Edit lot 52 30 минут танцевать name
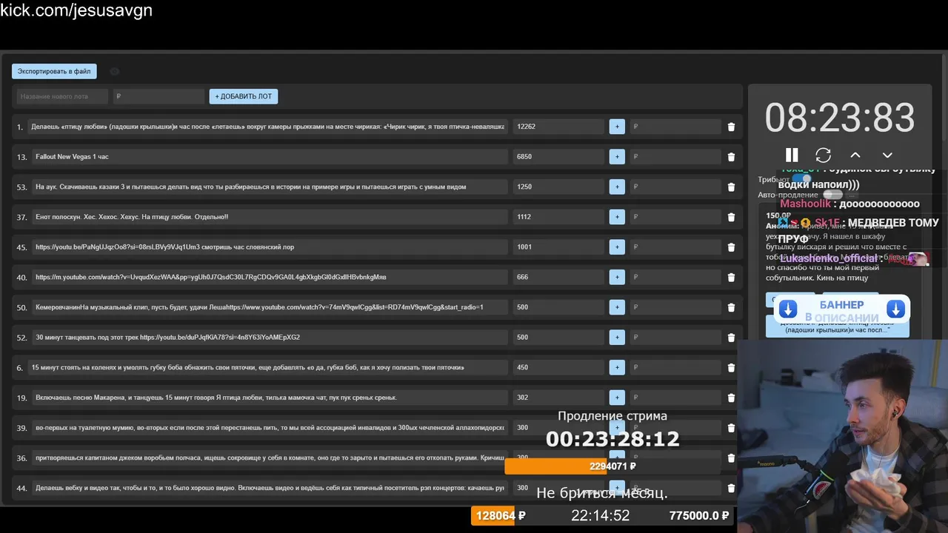The height and width of the screenshot is (533, 948). coord(270,337)
